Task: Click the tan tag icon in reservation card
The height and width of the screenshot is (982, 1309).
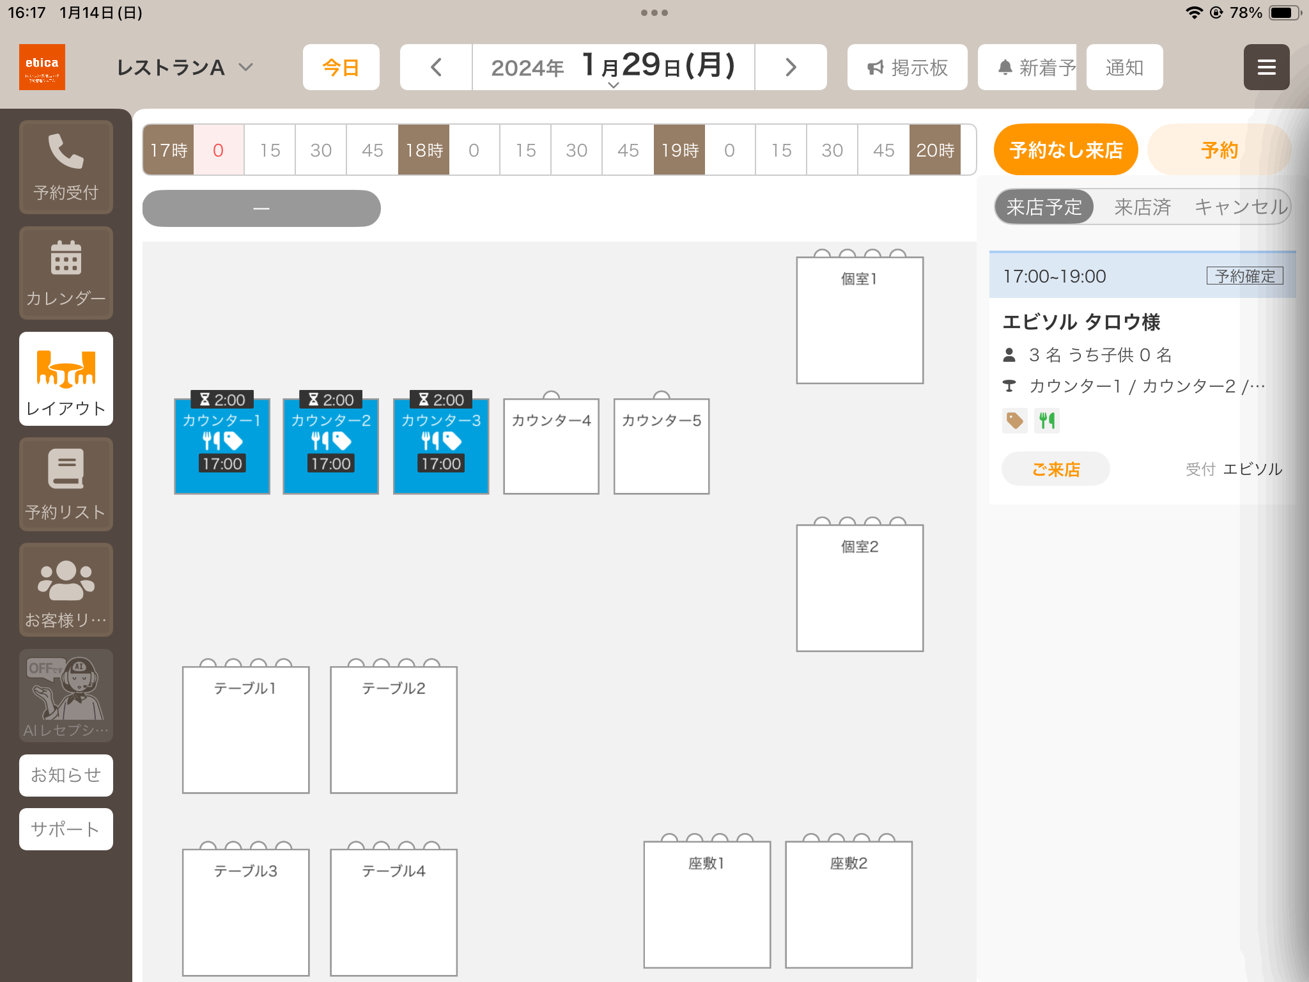Action: click(1015, 421)
